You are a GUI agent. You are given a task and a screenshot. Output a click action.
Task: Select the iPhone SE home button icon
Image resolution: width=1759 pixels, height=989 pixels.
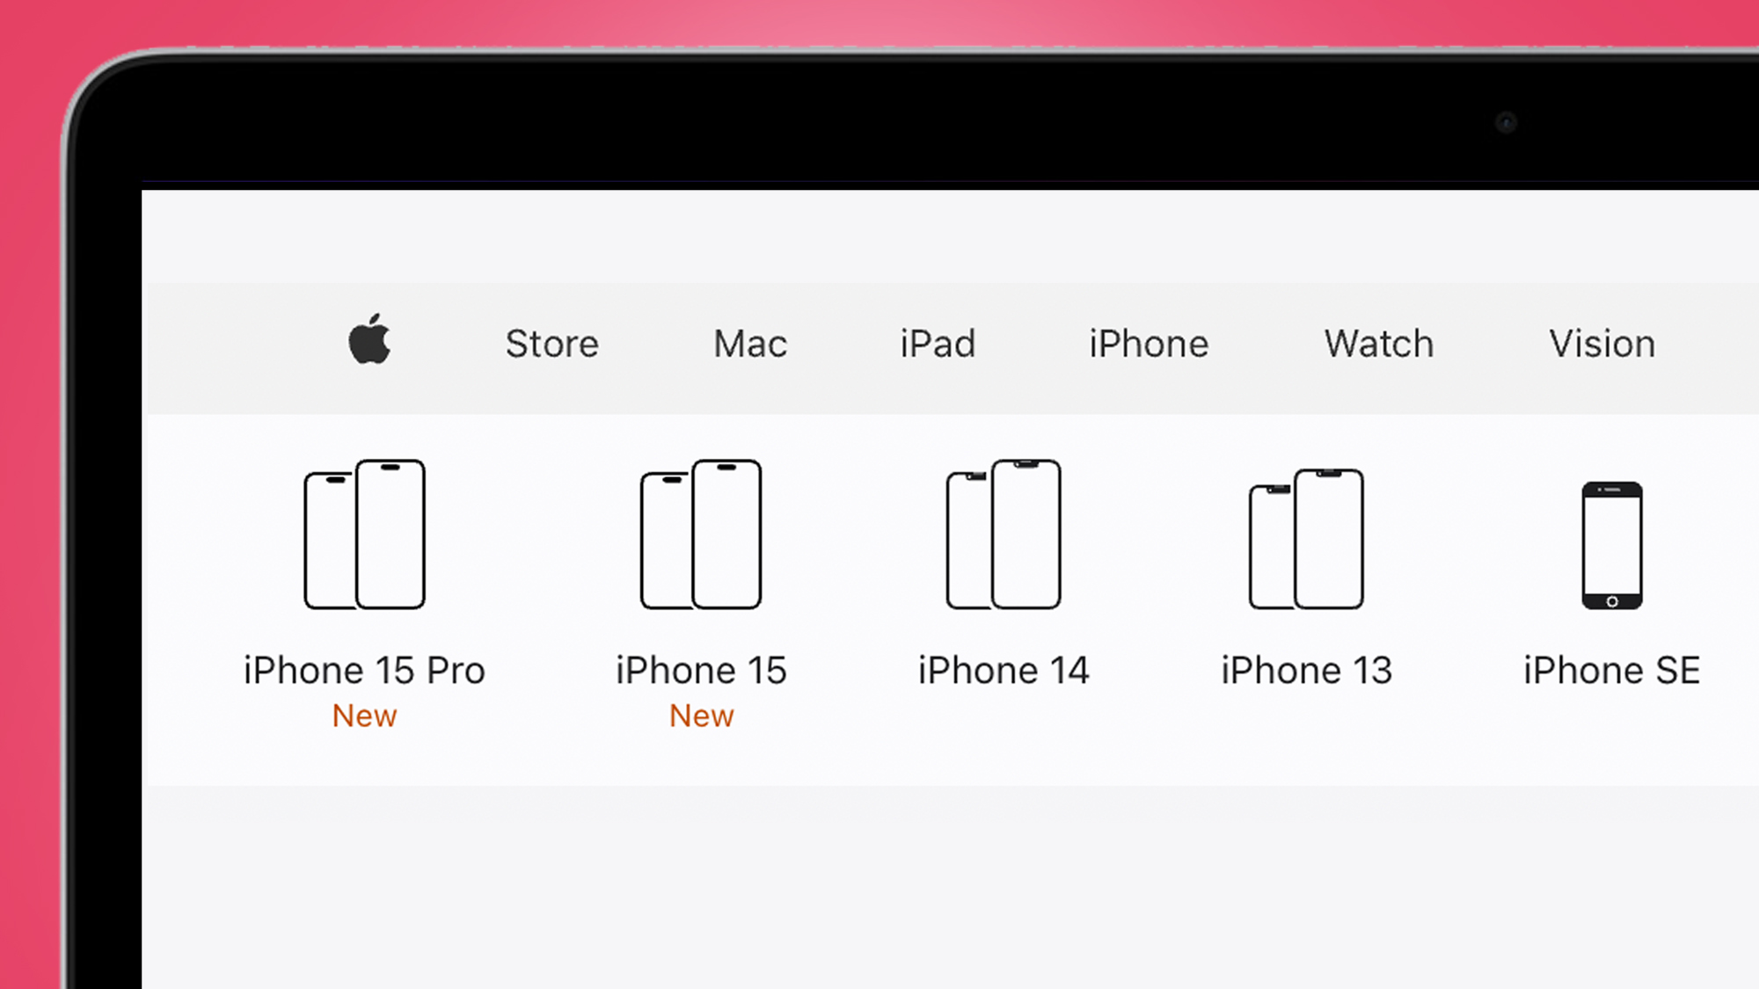coord(1613,600)
